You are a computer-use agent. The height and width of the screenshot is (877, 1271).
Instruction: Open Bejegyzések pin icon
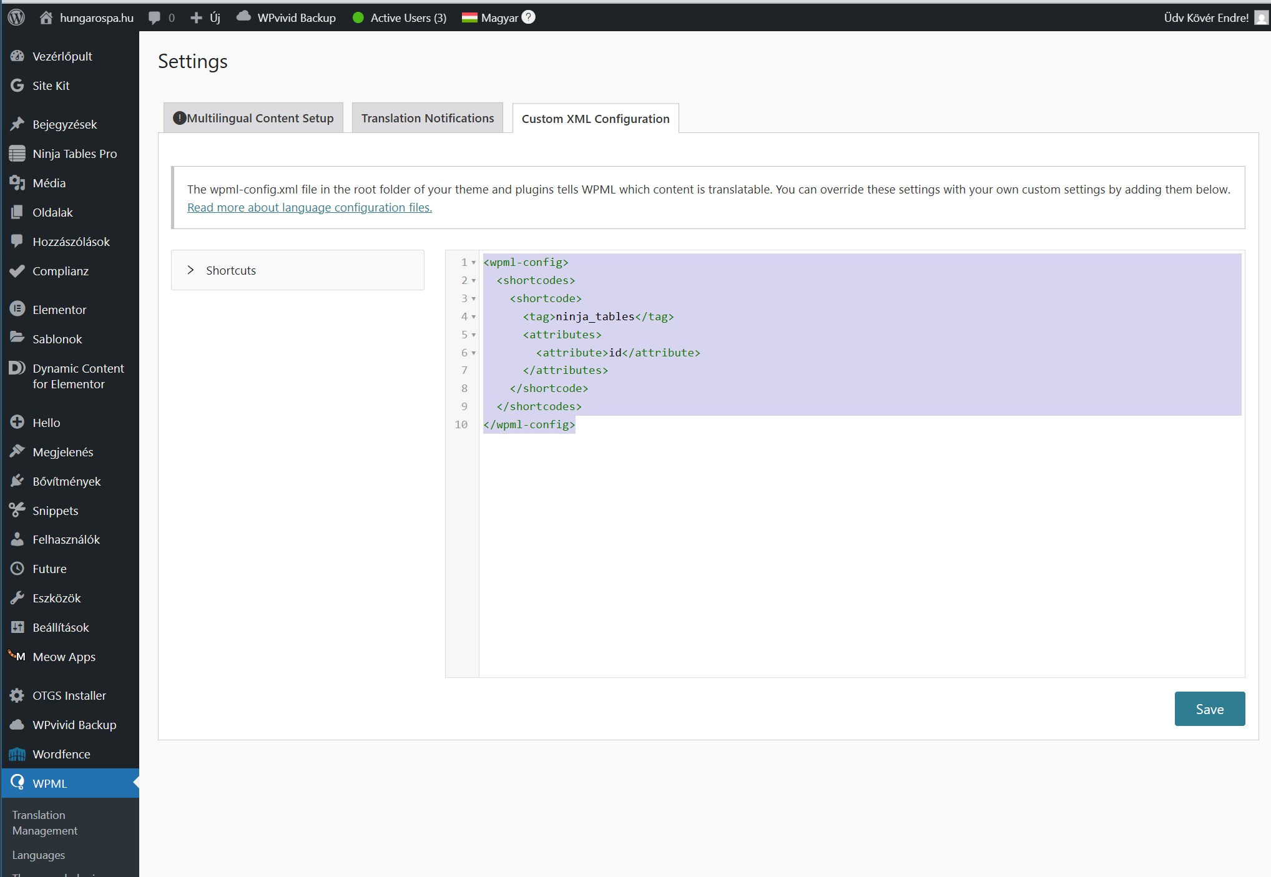point(17,124)
